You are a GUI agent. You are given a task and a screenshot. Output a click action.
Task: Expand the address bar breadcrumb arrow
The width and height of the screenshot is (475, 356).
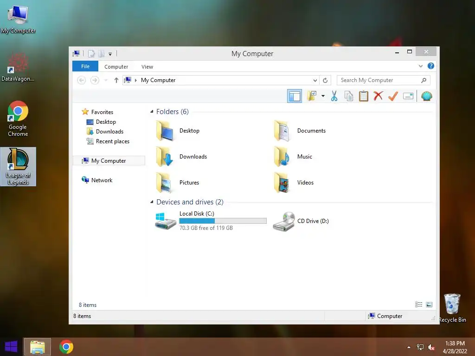pyautogui.click(x=136, y=80)
